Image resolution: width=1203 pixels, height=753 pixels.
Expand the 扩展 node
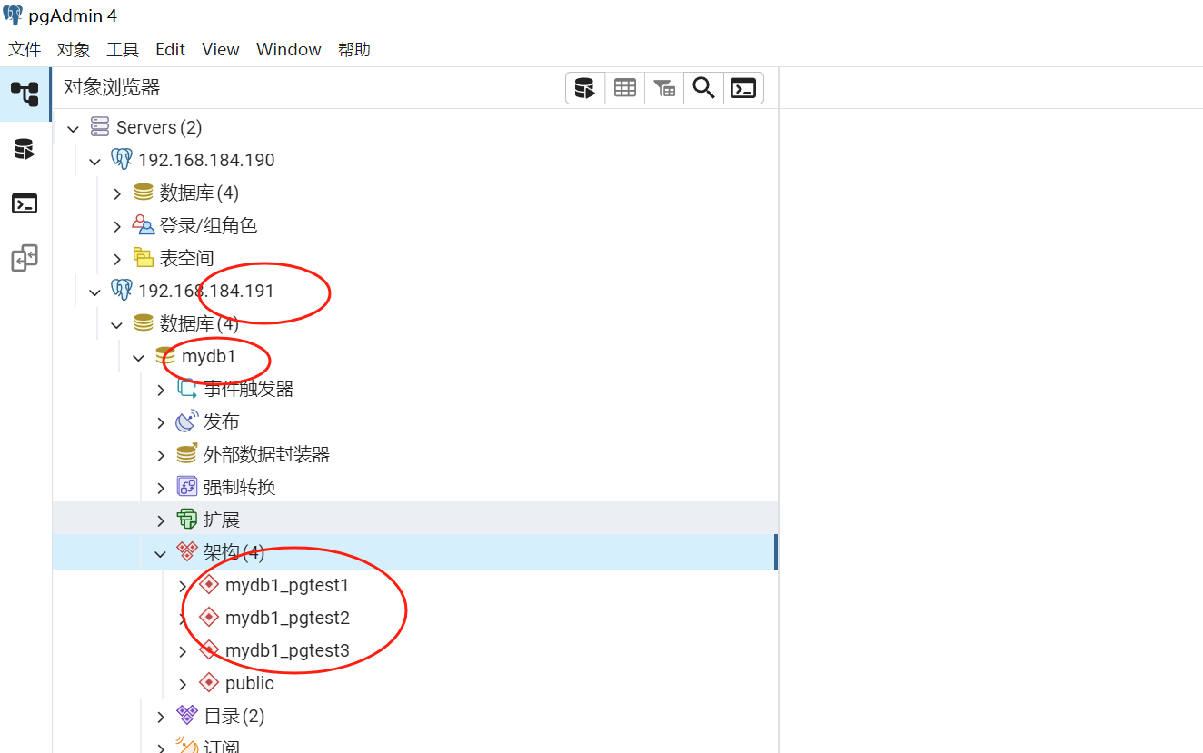161,520
